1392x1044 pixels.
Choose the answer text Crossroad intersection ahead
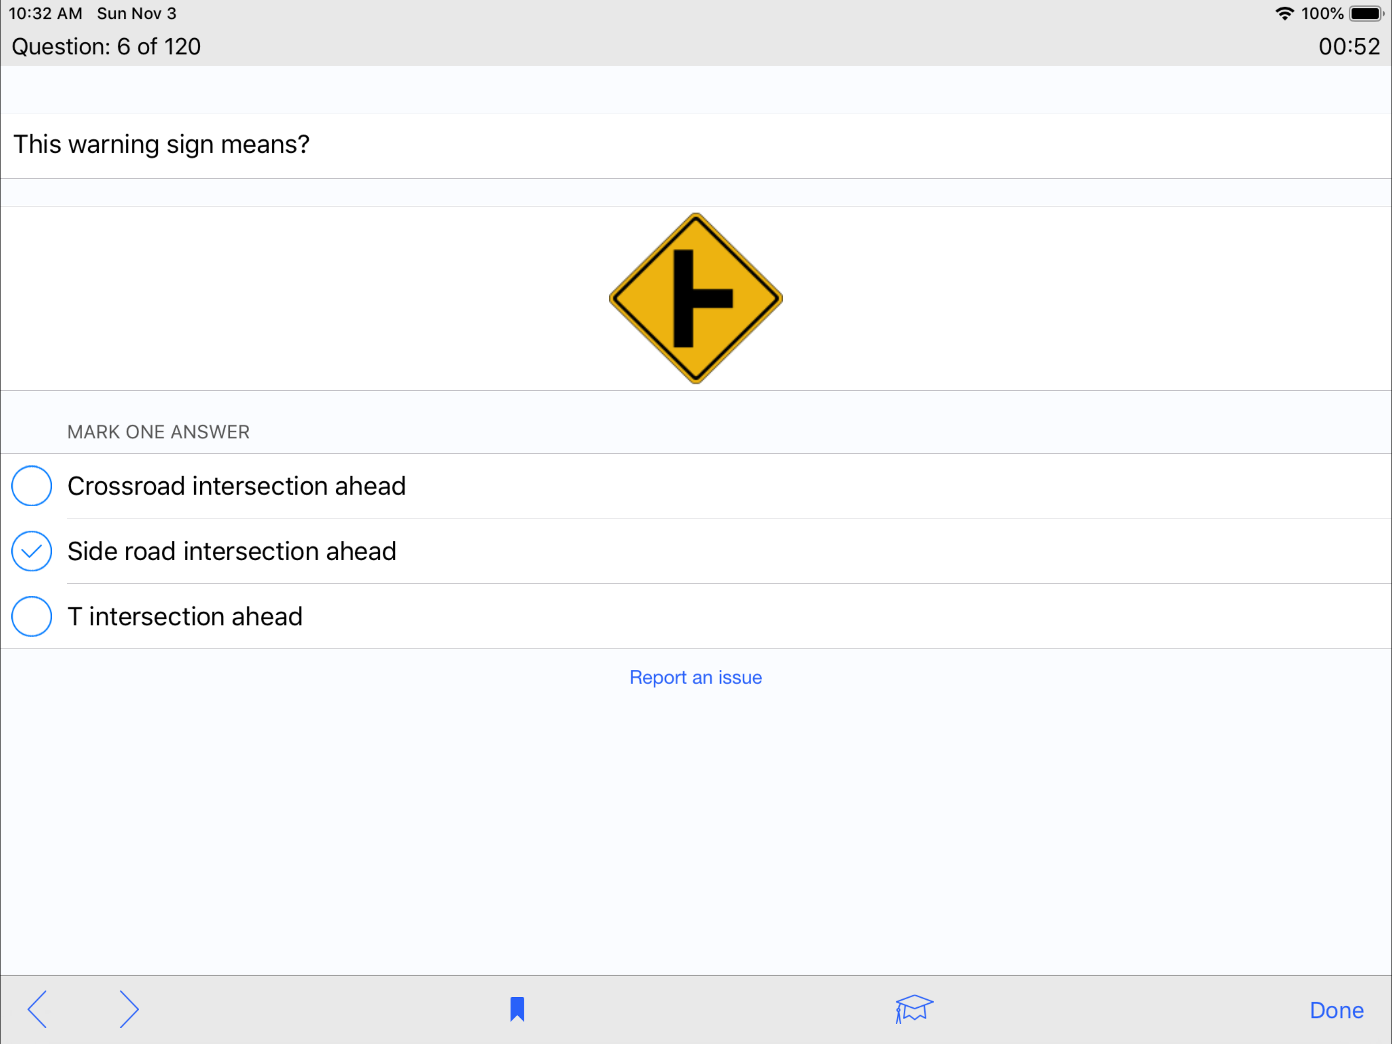(236, 486)
